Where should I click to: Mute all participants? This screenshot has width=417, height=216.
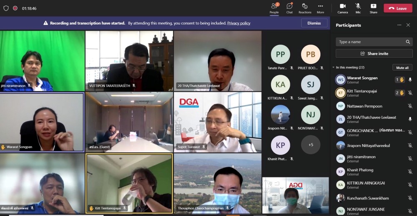(x=402, y=68)
